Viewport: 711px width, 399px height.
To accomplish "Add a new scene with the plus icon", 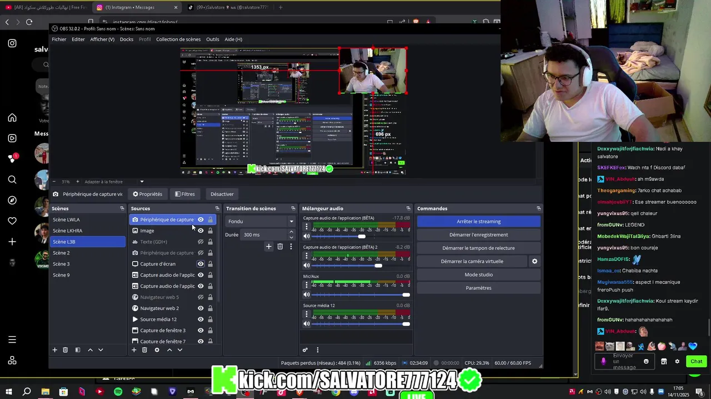I will point(54,350).
